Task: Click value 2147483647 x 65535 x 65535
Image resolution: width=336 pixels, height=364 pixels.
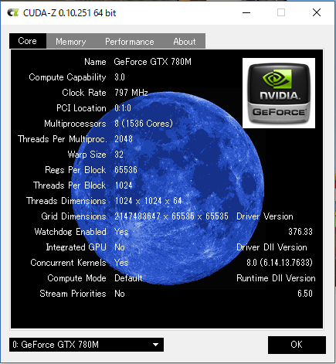Action: (171, 216)
